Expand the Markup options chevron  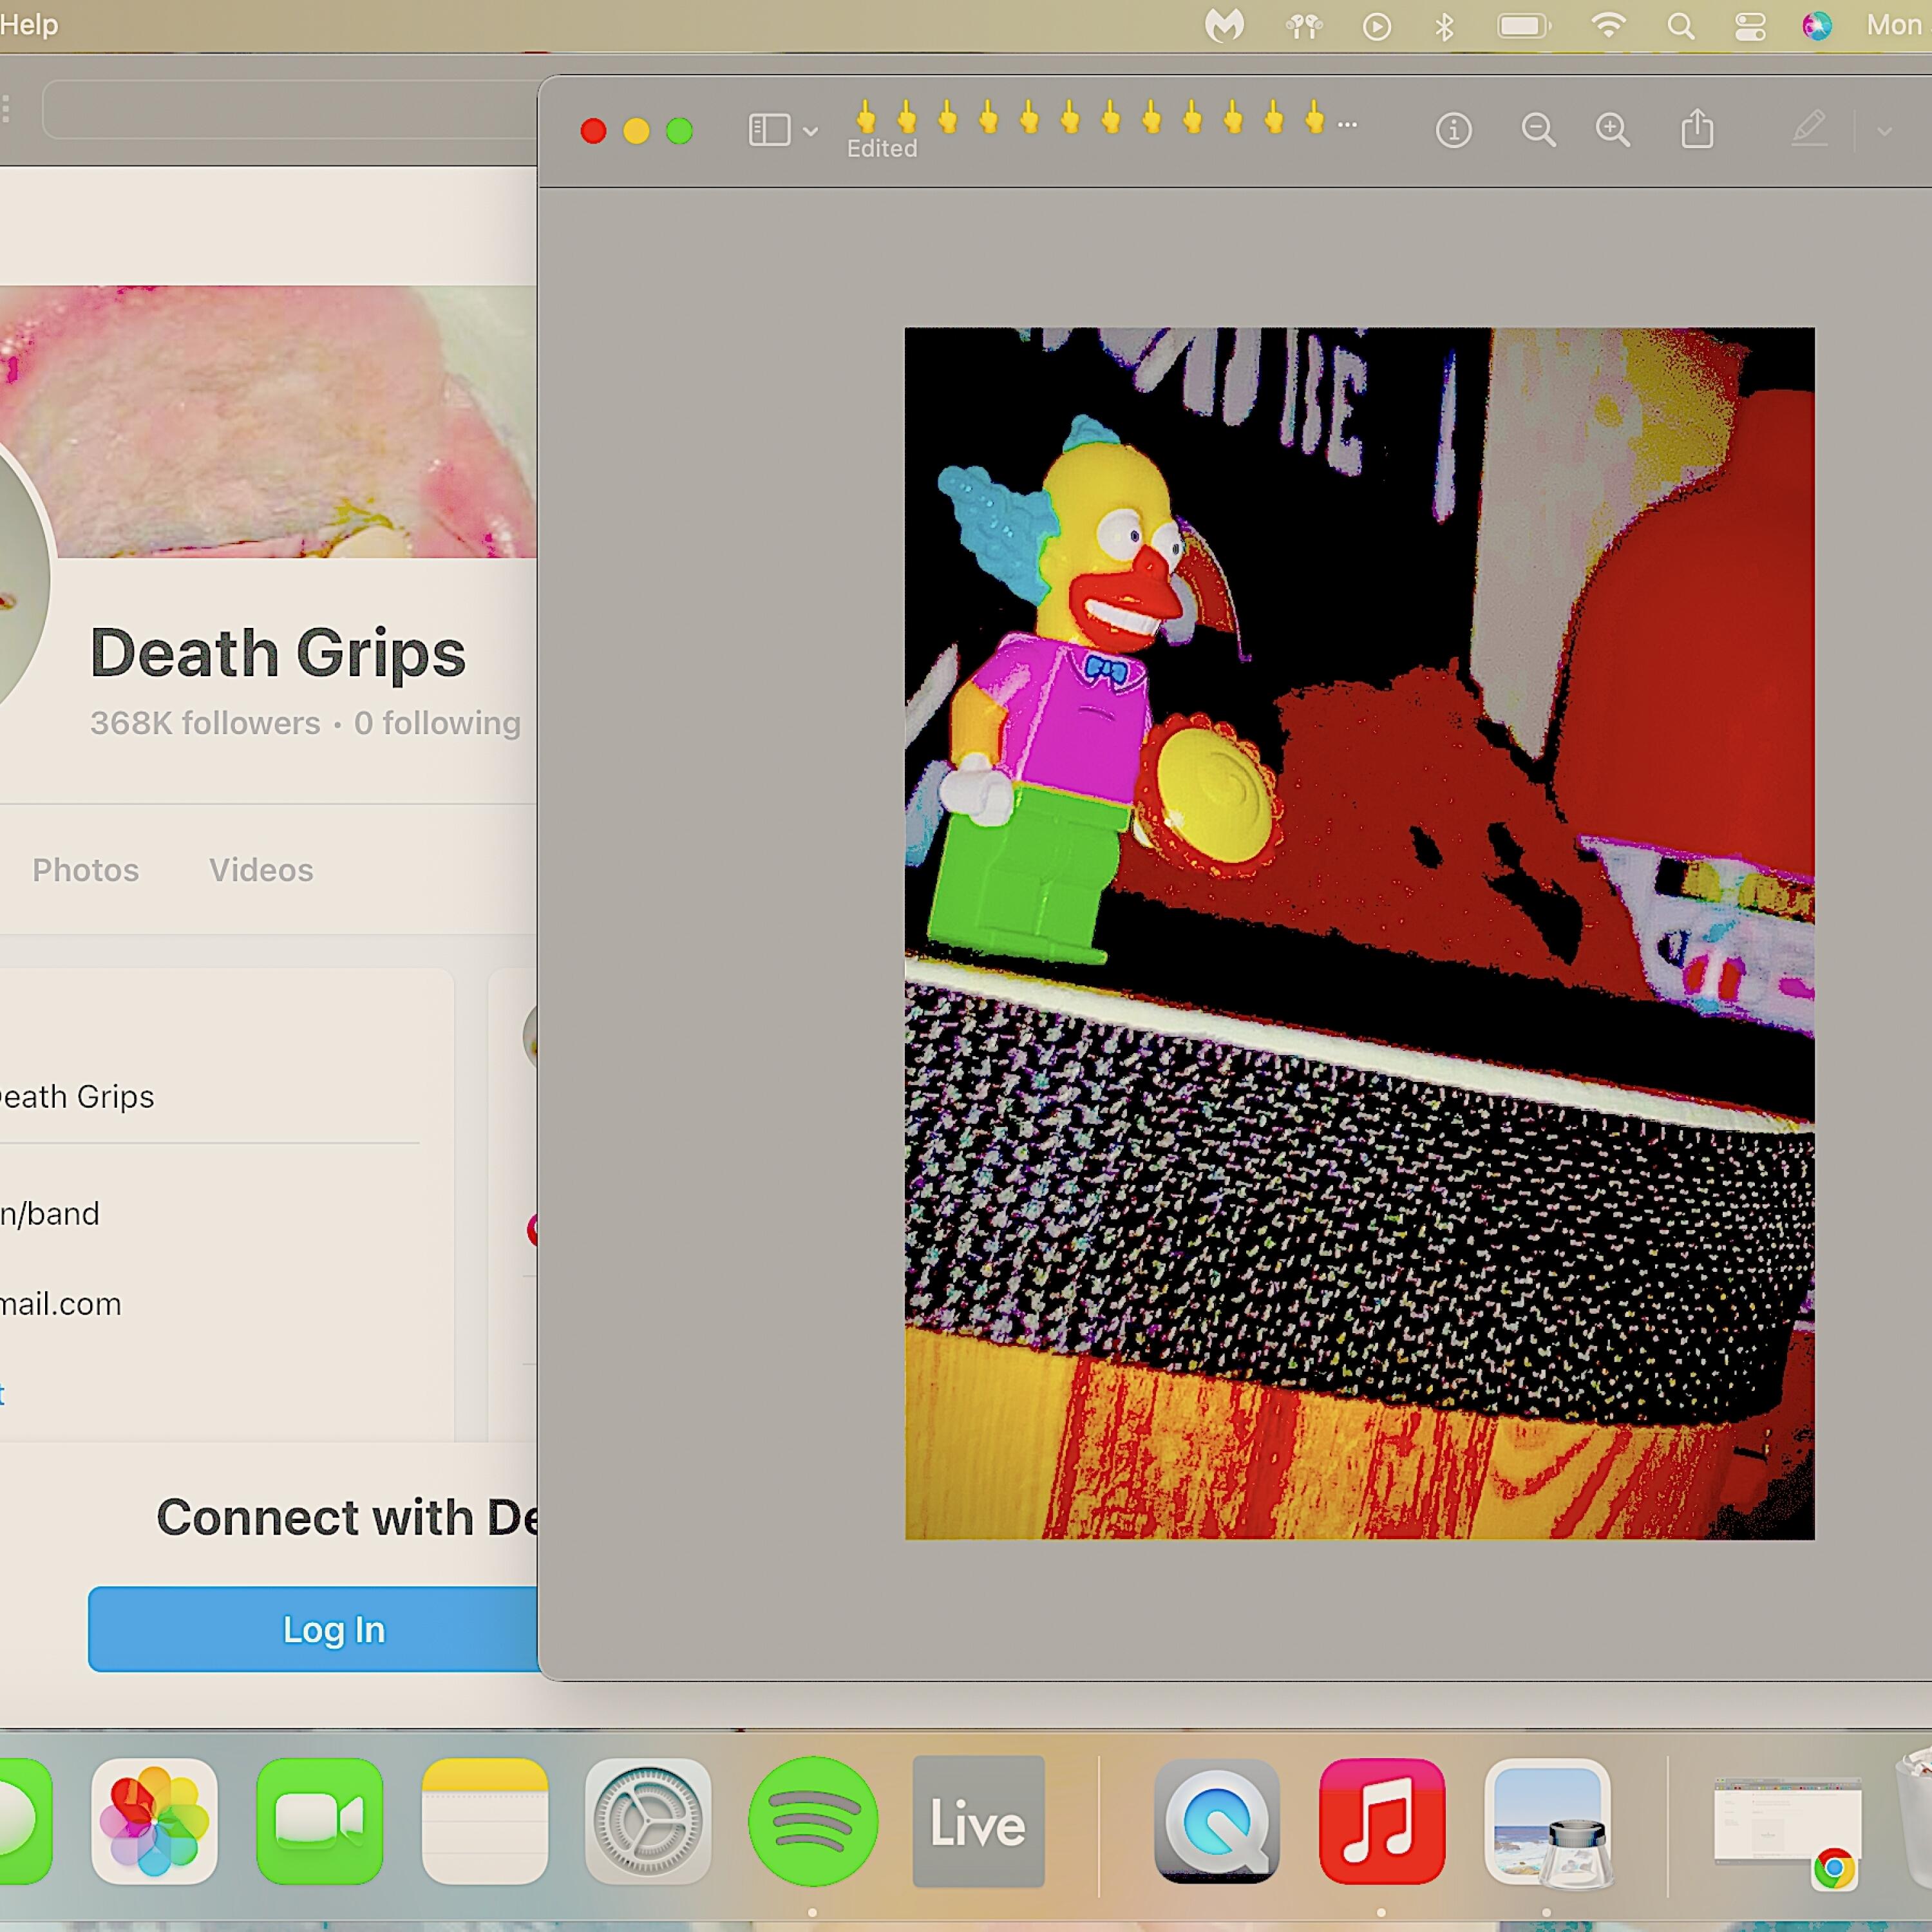click(1884, 131)
